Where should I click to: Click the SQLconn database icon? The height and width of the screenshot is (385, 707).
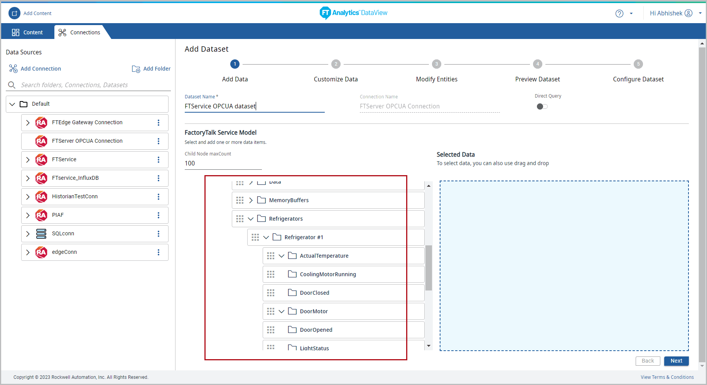[x=41, y=234]
